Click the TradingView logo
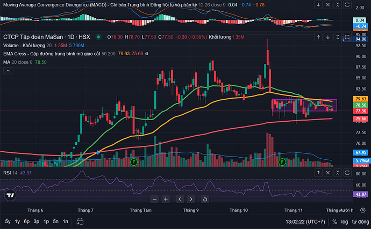Viewport: 371px width, 229px height. coord(9,196)
